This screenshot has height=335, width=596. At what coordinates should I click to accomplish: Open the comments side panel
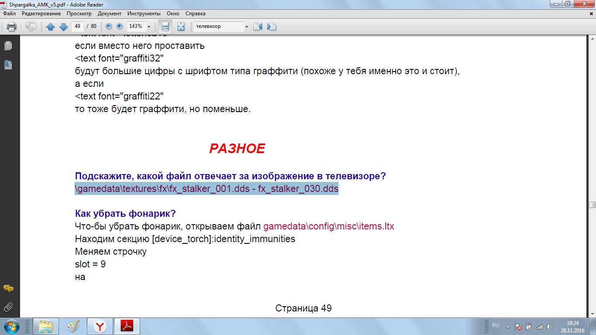click(x=8, y=288)
